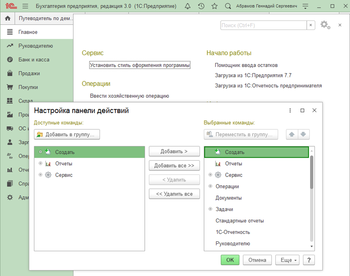Expand Сервис in selected commands list

(210, 175)
